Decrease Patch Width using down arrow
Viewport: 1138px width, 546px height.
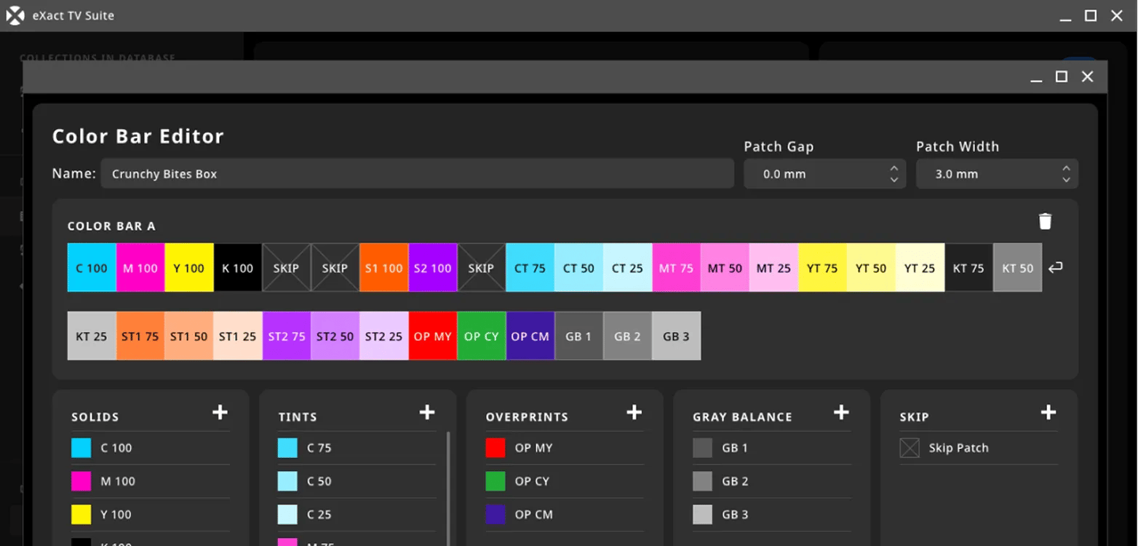pos(1066,180)
